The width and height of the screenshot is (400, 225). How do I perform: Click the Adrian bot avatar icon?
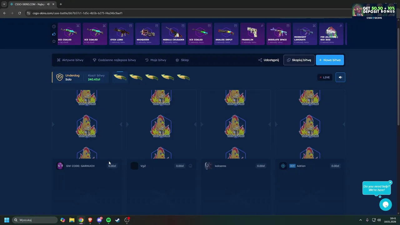click(x=283, y=166)
